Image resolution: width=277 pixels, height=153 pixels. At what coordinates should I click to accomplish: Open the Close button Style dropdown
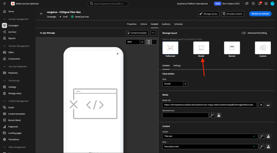[175, 84]
